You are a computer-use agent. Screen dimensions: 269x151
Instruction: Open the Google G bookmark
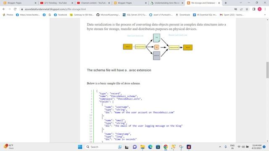(50, 15)
